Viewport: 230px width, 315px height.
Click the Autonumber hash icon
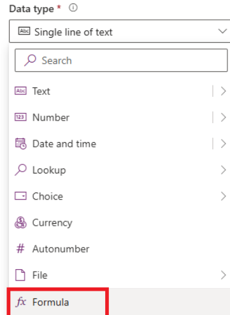pyautogui.click(x=20, y=249)
